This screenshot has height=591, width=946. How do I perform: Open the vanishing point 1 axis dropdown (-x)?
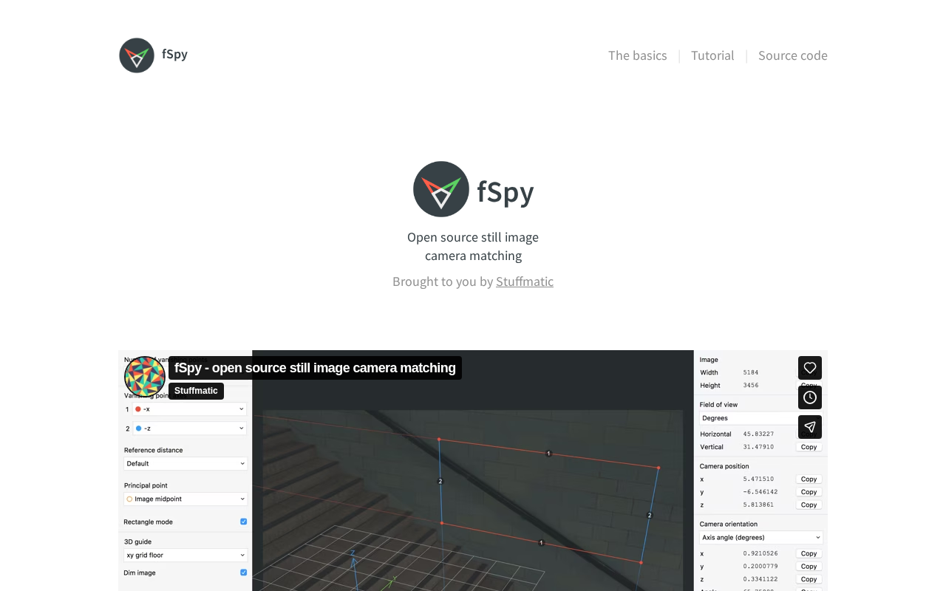tap(189, 409)
